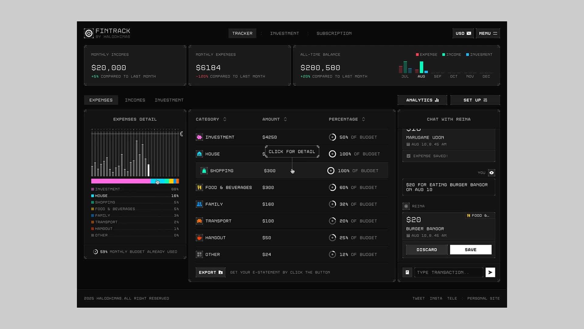This screenshot has height=329, width=584.
Task: Click the attachment icon beside transaction input
Action: pyautogui.click(x=407, y=272)
